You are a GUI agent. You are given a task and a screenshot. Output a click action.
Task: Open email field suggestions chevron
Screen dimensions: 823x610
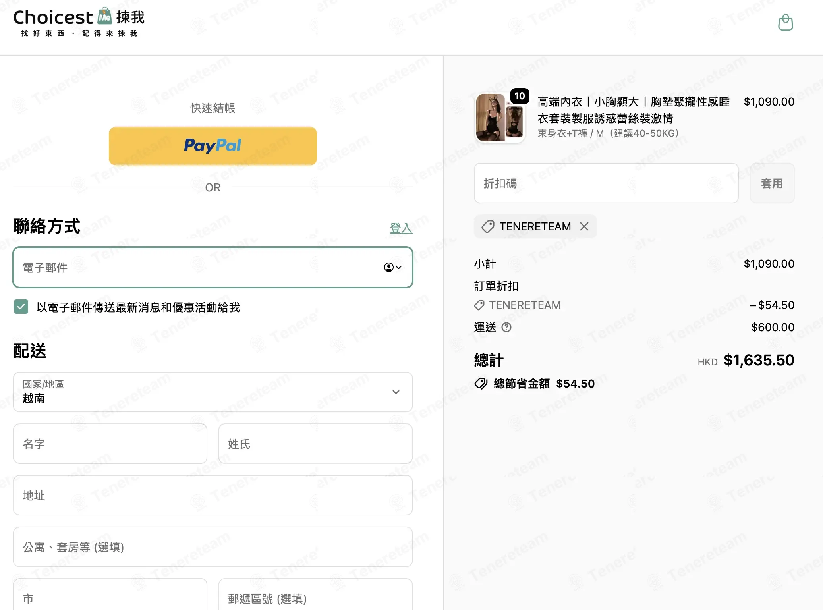pos(399,267)
